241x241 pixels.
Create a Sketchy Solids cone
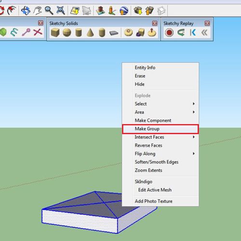90,32
